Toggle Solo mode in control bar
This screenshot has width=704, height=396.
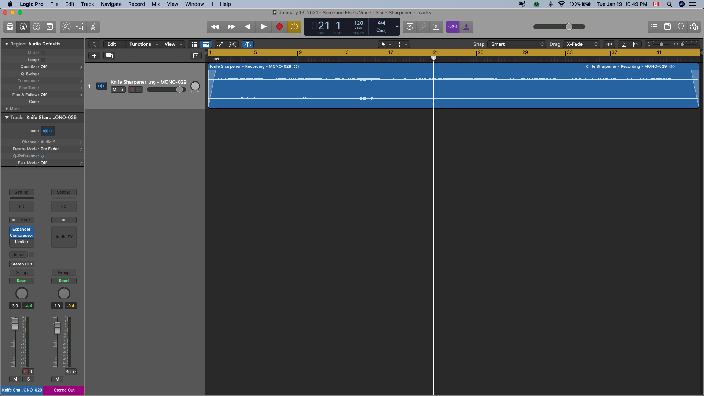tap(436, 27)
